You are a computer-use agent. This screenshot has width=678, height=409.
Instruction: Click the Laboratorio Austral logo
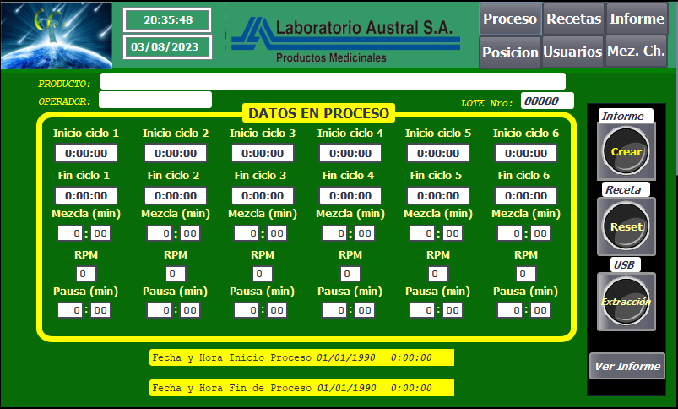[344, 36]
